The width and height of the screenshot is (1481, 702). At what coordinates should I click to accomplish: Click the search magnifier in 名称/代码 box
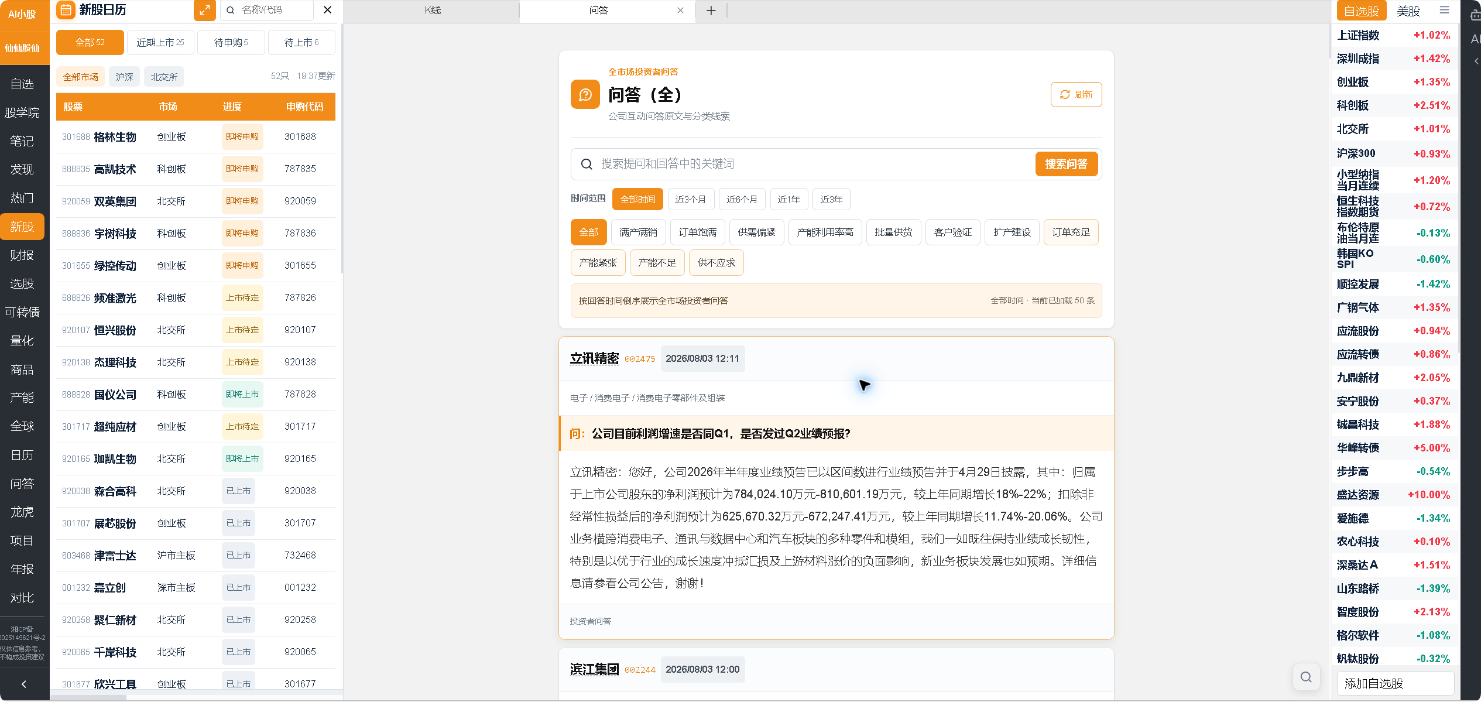tap(231, 10)
